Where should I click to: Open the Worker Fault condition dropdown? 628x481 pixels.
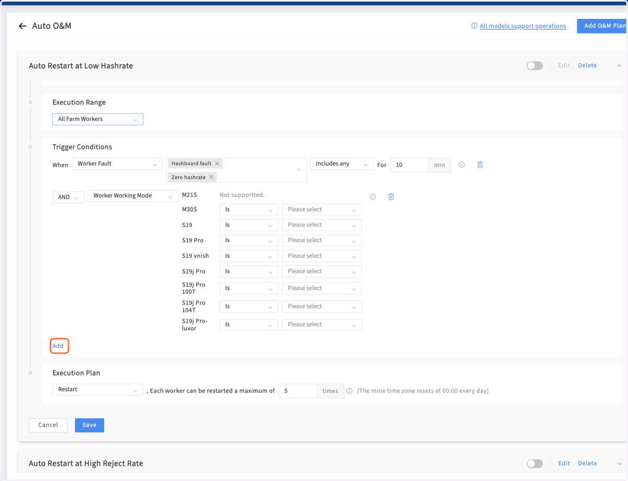(117, 163)
